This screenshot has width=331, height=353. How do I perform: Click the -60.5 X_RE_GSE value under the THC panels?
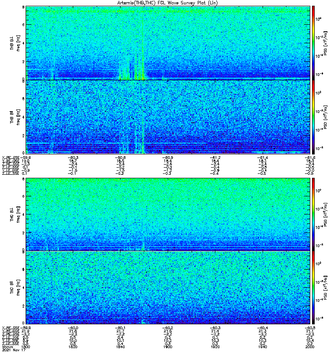(x=310, y=328)
